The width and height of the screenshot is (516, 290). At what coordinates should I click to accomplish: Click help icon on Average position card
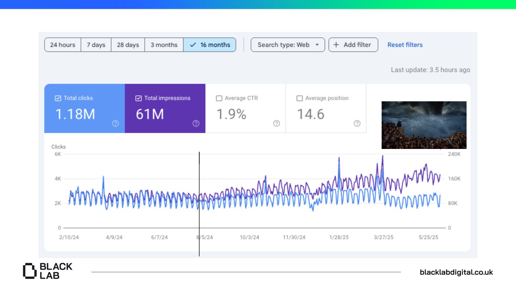[357, 124]
